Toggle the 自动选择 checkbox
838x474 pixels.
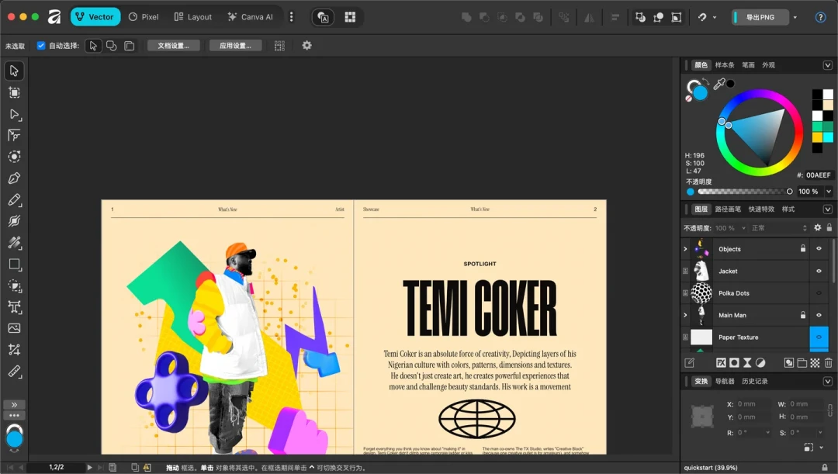[41, 46]
